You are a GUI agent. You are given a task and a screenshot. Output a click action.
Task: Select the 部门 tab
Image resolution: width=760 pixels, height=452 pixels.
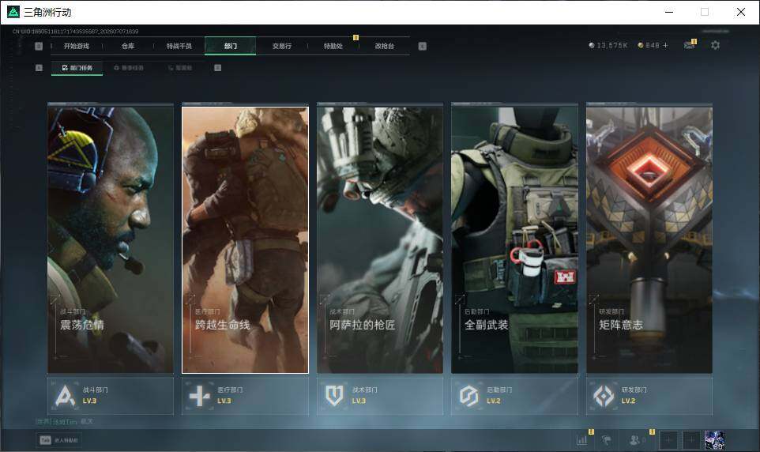coord(230,46)
